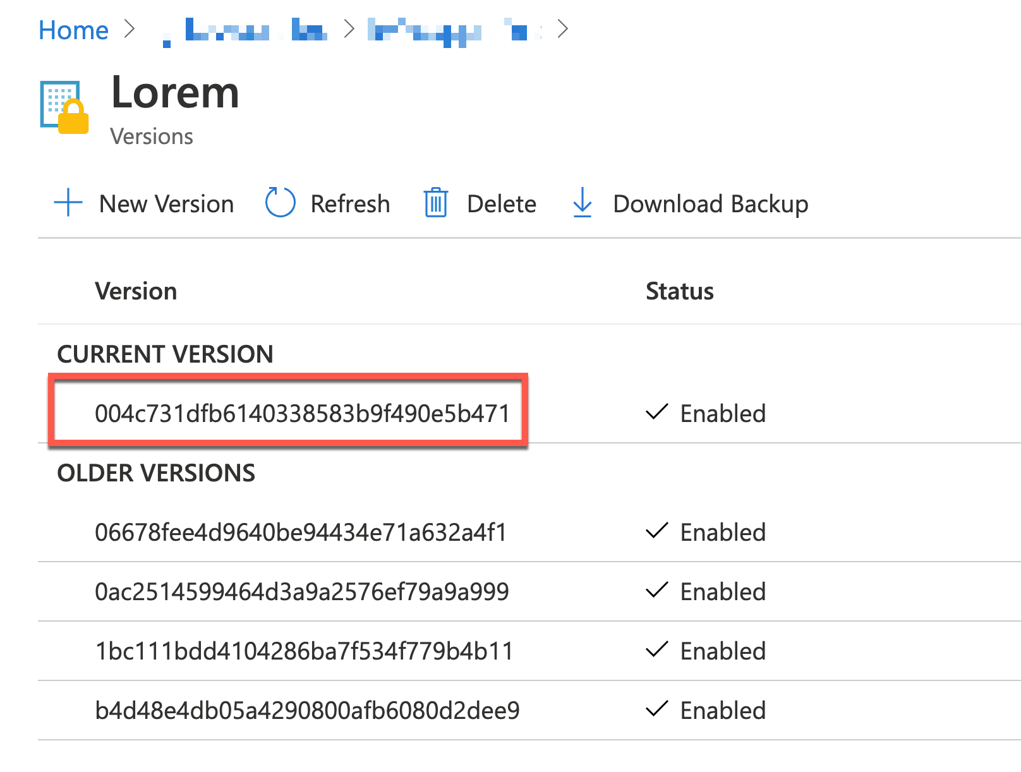
Task: Open version 0ac2514599464d3a9a2576ef79a9a999 from older versions
Action: [x=301, y=591]
